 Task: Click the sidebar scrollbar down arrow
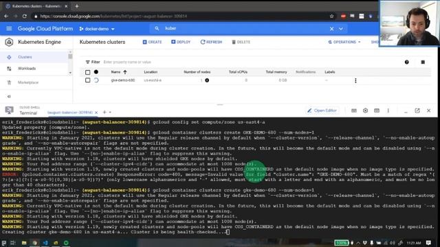tap(70, 73)
